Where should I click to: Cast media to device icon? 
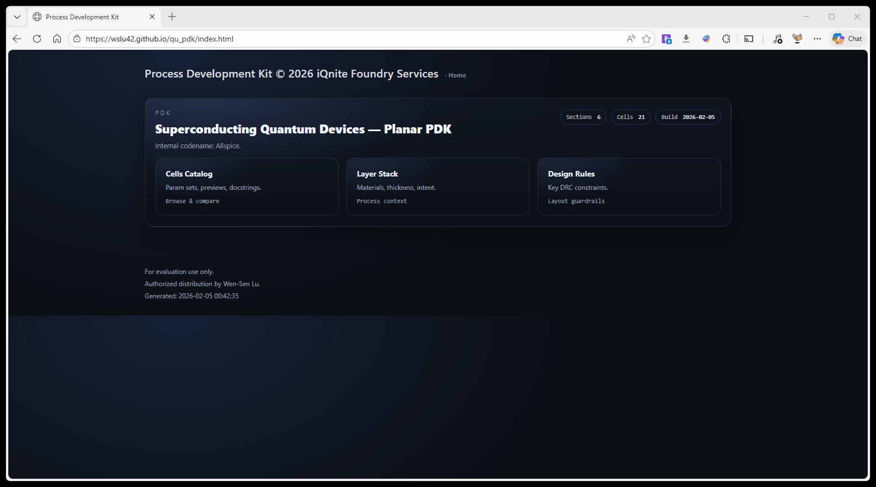click(749, 39)
